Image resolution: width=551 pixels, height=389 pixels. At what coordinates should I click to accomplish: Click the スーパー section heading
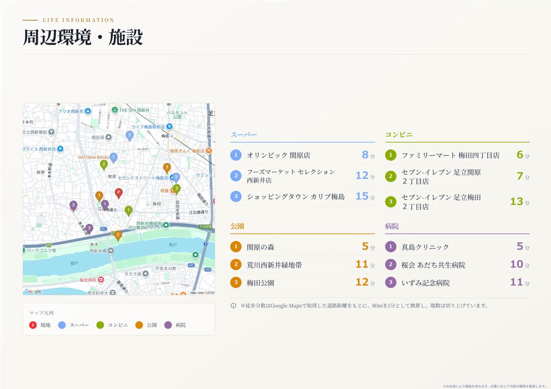[244, 135]
